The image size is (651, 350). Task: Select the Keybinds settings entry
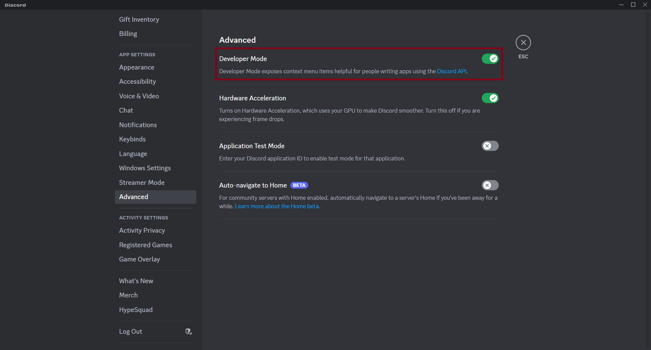(x=132, y=139)
